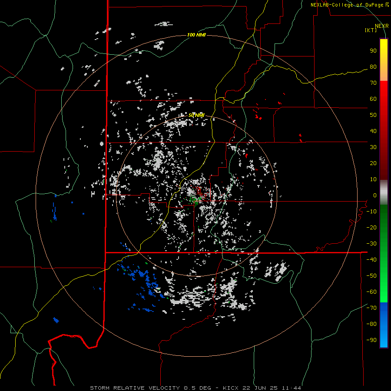
Task: Click the KICX radar site identifier
Action: (231, 388)
